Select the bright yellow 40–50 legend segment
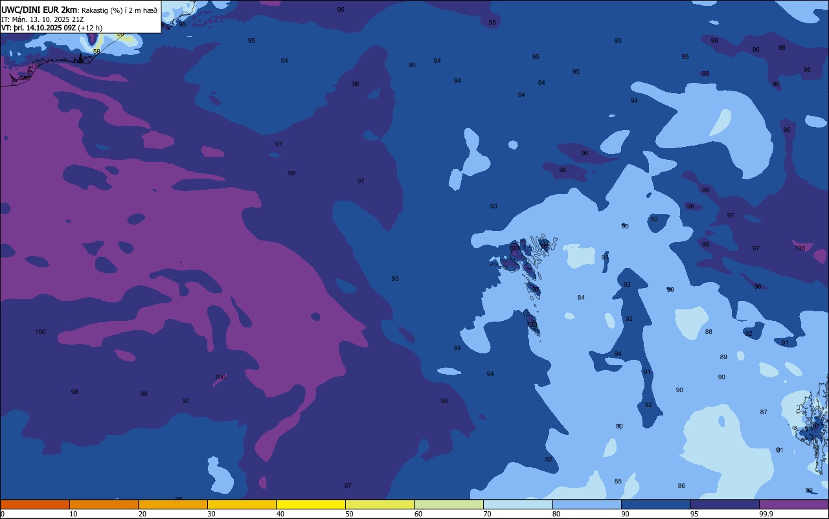 (311, 504)
